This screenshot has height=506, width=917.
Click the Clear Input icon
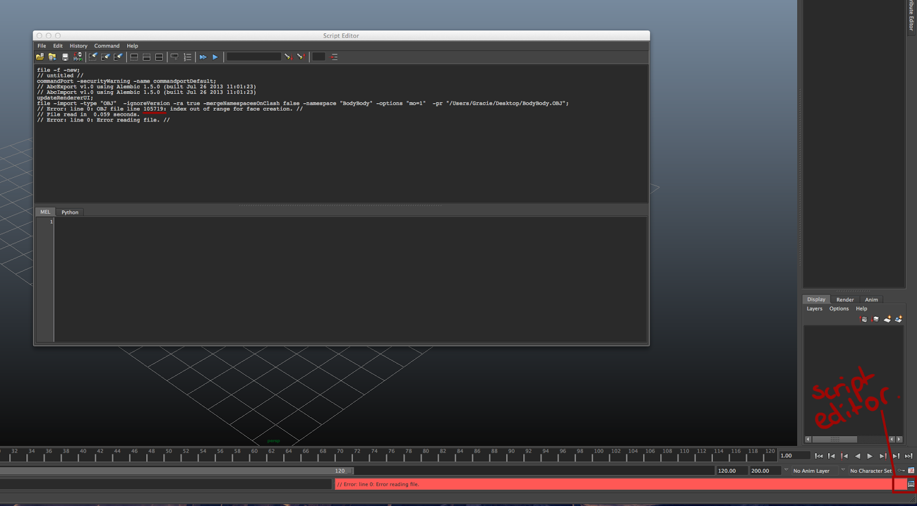[x=105, y=57]
